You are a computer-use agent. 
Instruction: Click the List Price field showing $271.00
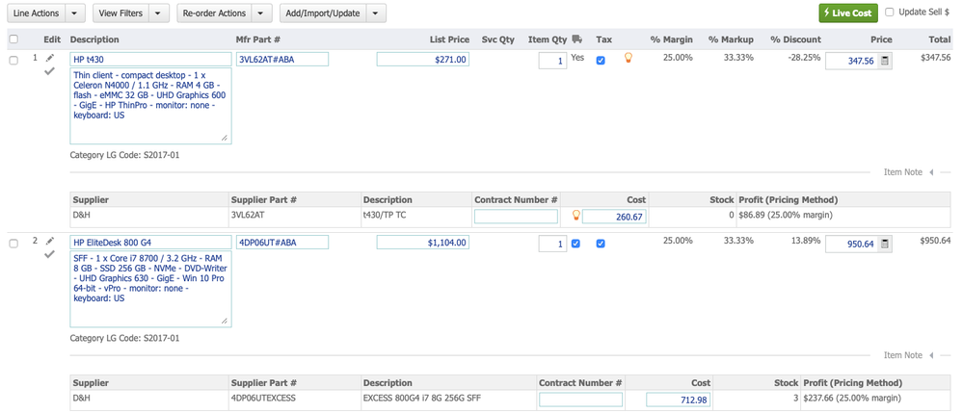[422, 60]
